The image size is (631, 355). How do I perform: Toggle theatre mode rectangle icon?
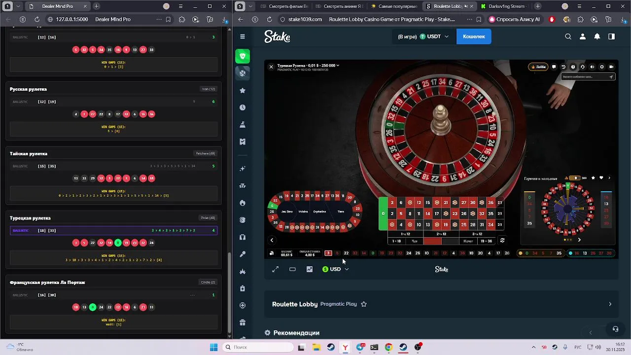pos(292,269)
